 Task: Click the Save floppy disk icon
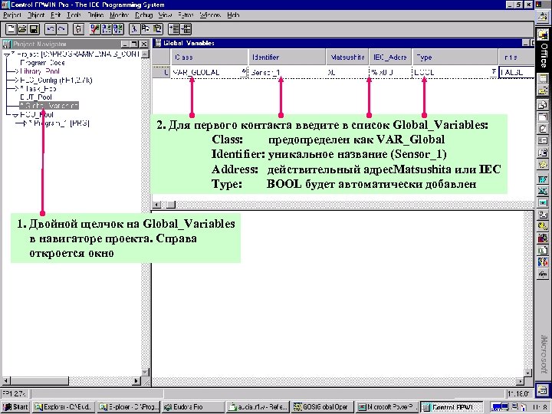(x=34, y=29)
